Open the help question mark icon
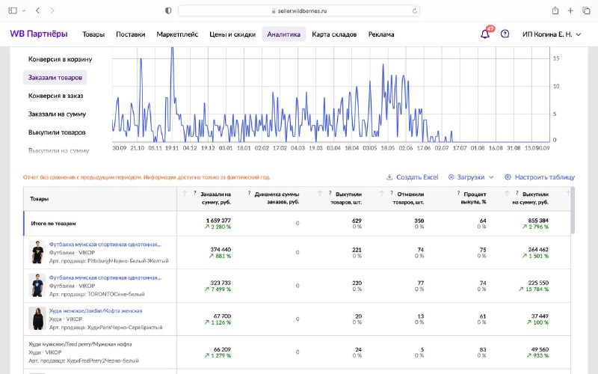This screenshot has height=374, width=598. tap(505, 34)
